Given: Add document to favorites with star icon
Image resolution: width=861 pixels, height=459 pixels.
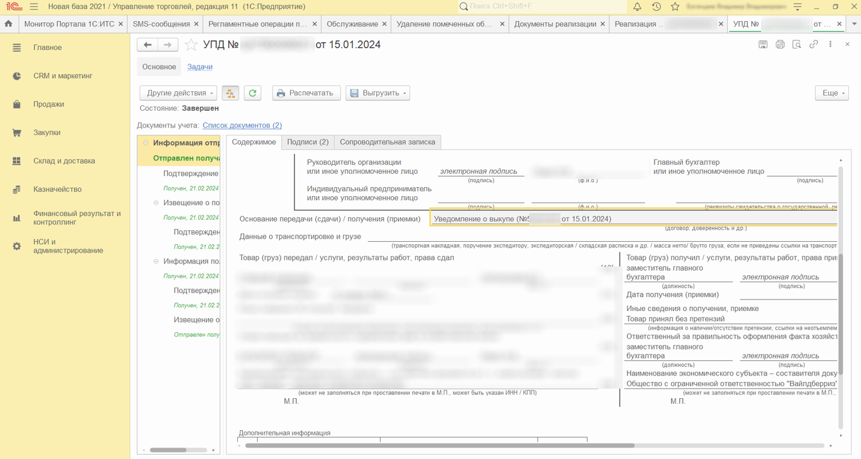Looking at the screenshot, I should (x=191, y=45).
